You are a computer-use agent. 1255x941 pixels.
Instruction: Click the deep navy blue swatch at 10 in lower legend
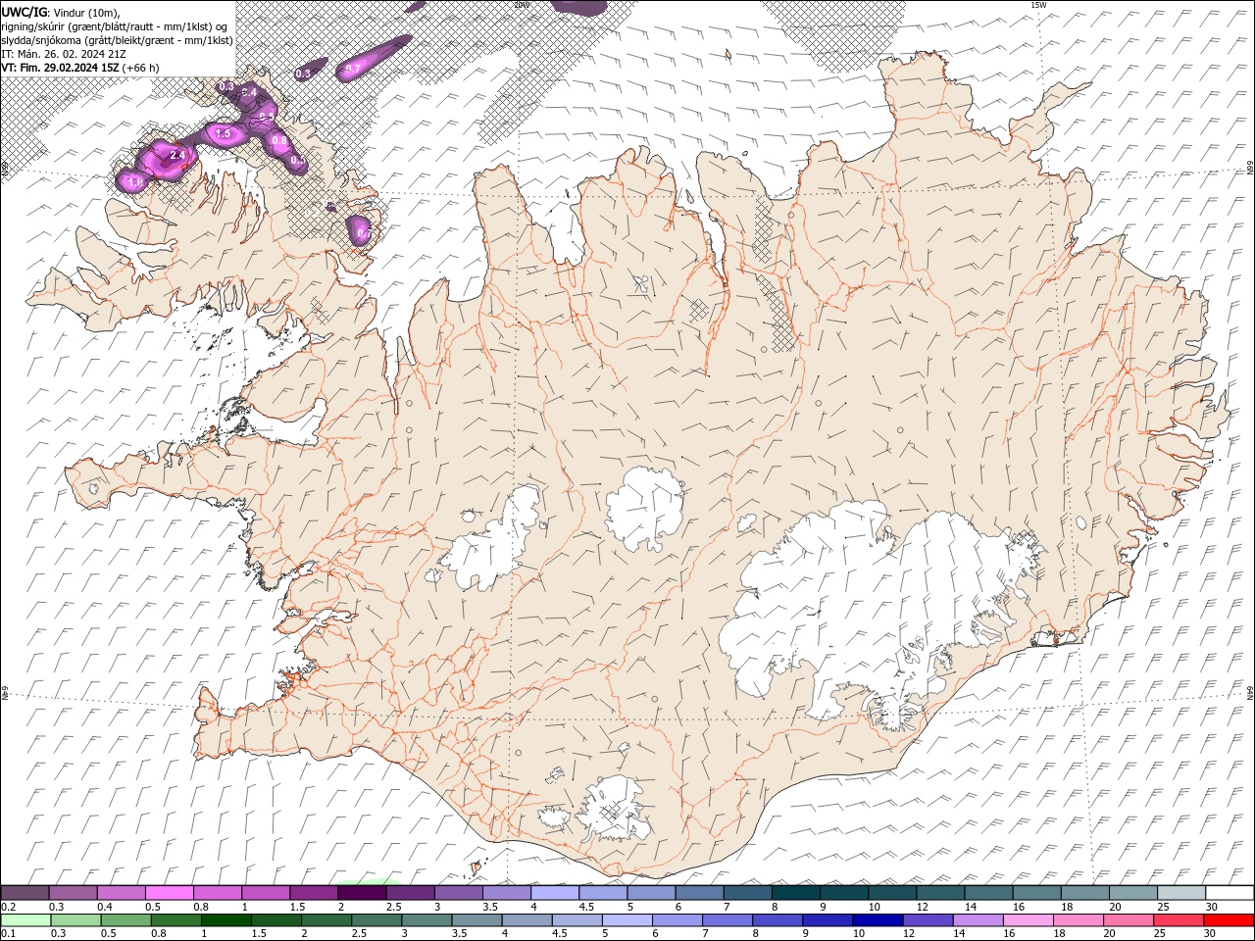(x=877, y=920)
